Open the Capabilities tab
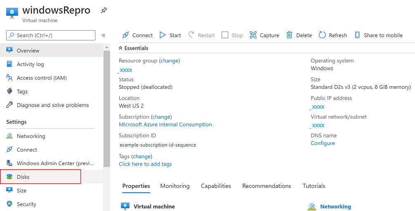Image resolution: width=415 pixels, height=211 pixels. click(x=216, y=186)
